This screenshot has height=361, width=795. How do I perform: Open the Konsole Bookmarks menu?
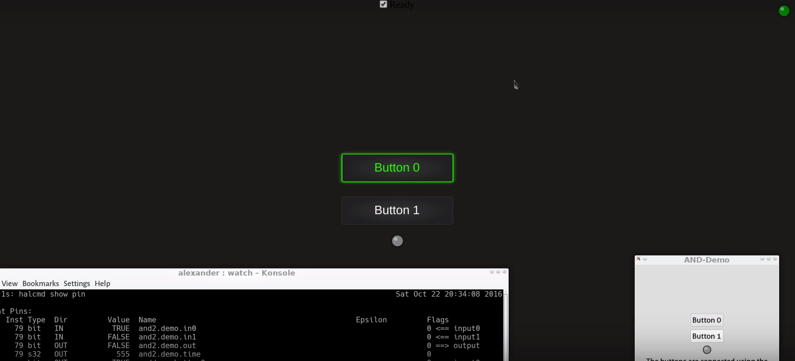click(40, 283)
